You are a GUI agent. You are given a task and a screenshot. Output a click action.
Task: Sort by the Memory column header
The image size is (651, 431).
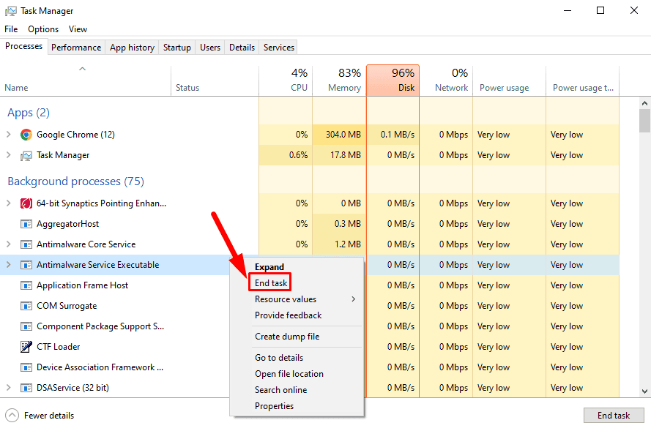click(339, 80)
